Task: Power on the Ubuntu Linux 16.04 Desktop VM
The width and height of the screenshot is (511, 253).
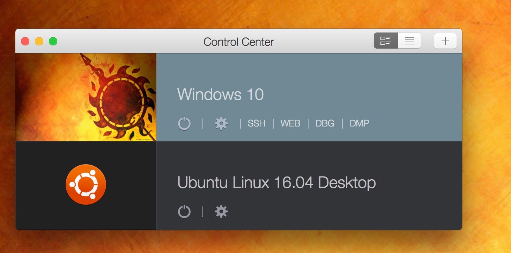Action: pyautogui.click(x=184, y=212)
